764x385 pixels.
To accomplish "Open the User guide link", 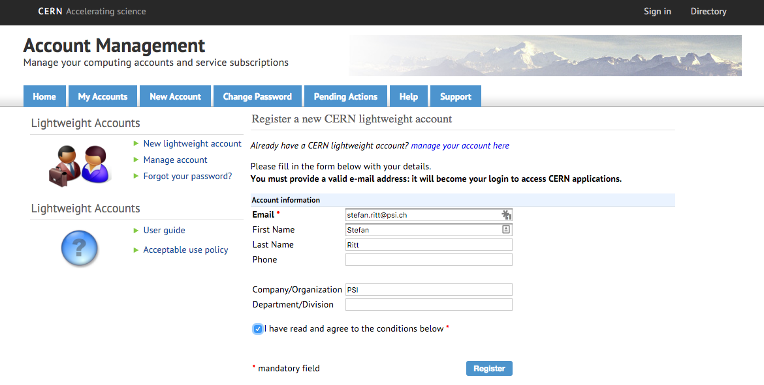I will point(164,231).
